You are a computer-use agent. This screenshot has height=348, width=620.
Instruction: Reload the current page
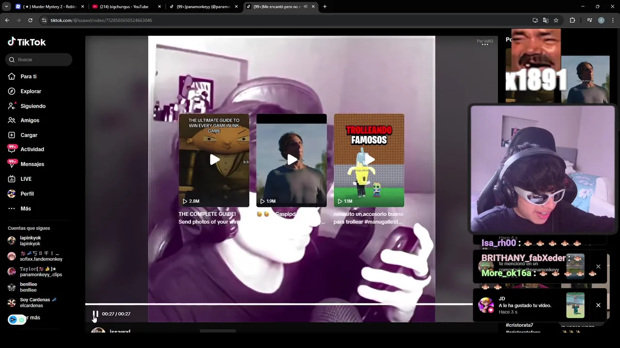coord(30,20)
